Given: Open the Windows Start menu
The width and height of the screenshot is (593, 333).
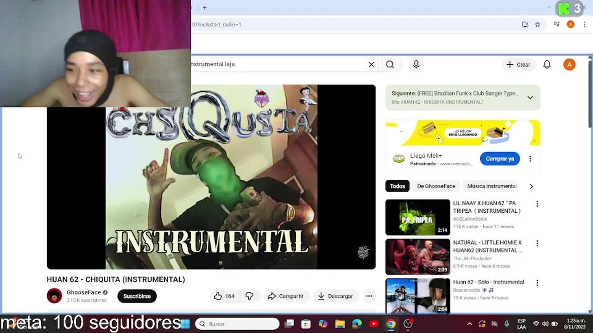Looking at the screenshot, I should point(185,324).
